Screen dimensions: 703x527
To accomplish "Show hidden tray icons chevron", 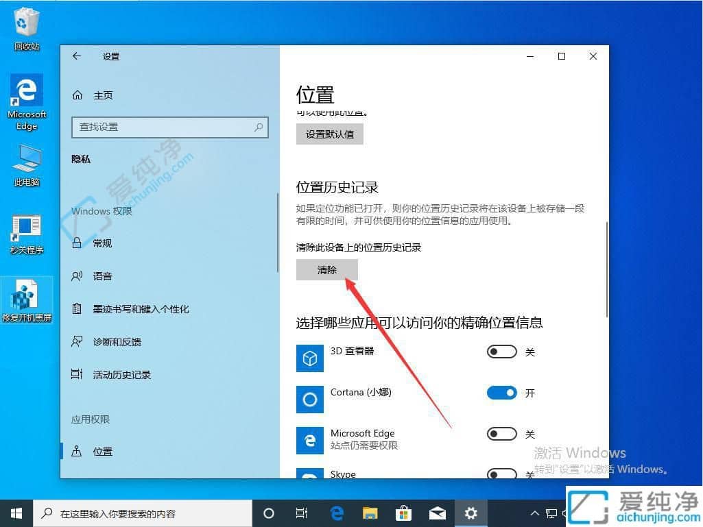I will pos(535,513).
